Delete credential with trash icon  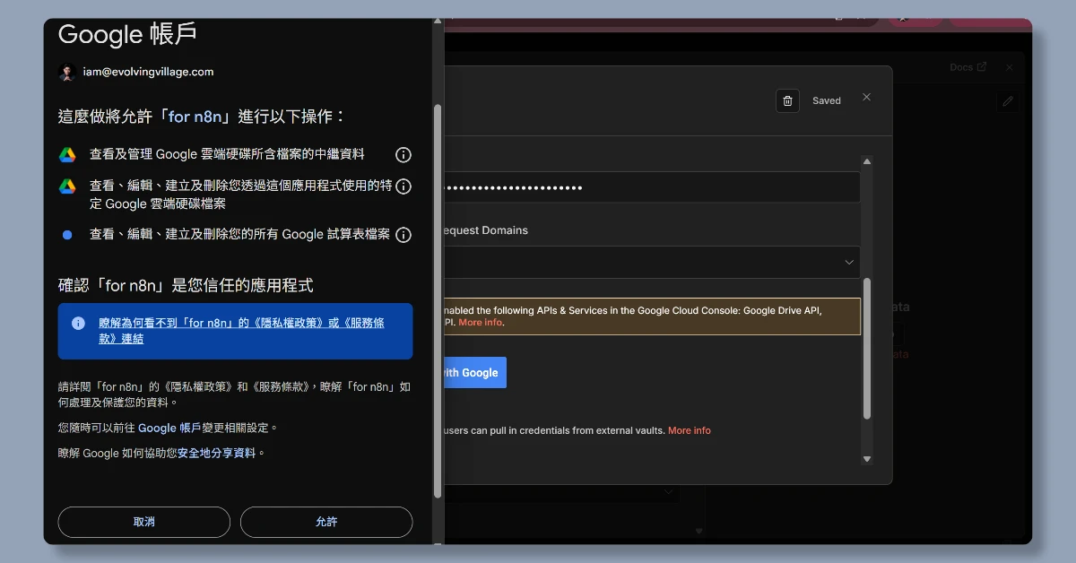click(x=787, y=100)
